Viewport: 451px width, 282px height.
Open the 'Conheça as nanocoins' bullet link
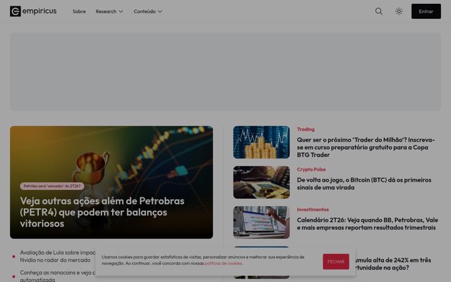point(58,276)
